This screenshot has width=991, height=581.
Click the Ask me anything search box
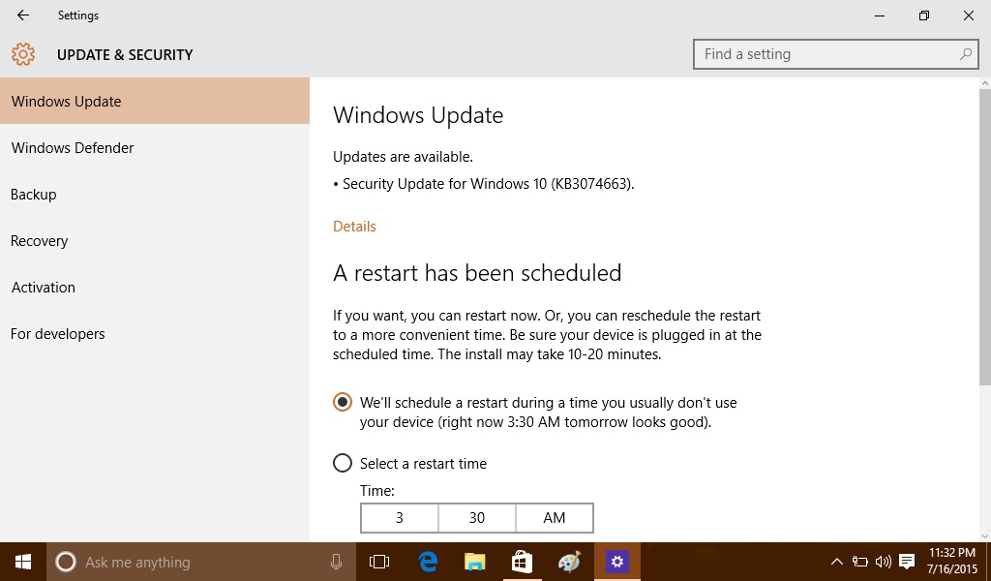[199, 562]
